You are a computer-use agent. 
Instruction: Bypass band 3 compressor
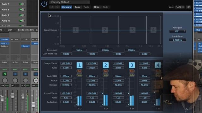[x=132, y=71]
